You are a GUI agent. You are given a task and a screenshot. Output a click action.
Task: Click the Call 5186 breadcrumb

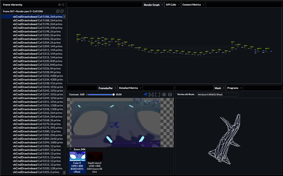38,12
